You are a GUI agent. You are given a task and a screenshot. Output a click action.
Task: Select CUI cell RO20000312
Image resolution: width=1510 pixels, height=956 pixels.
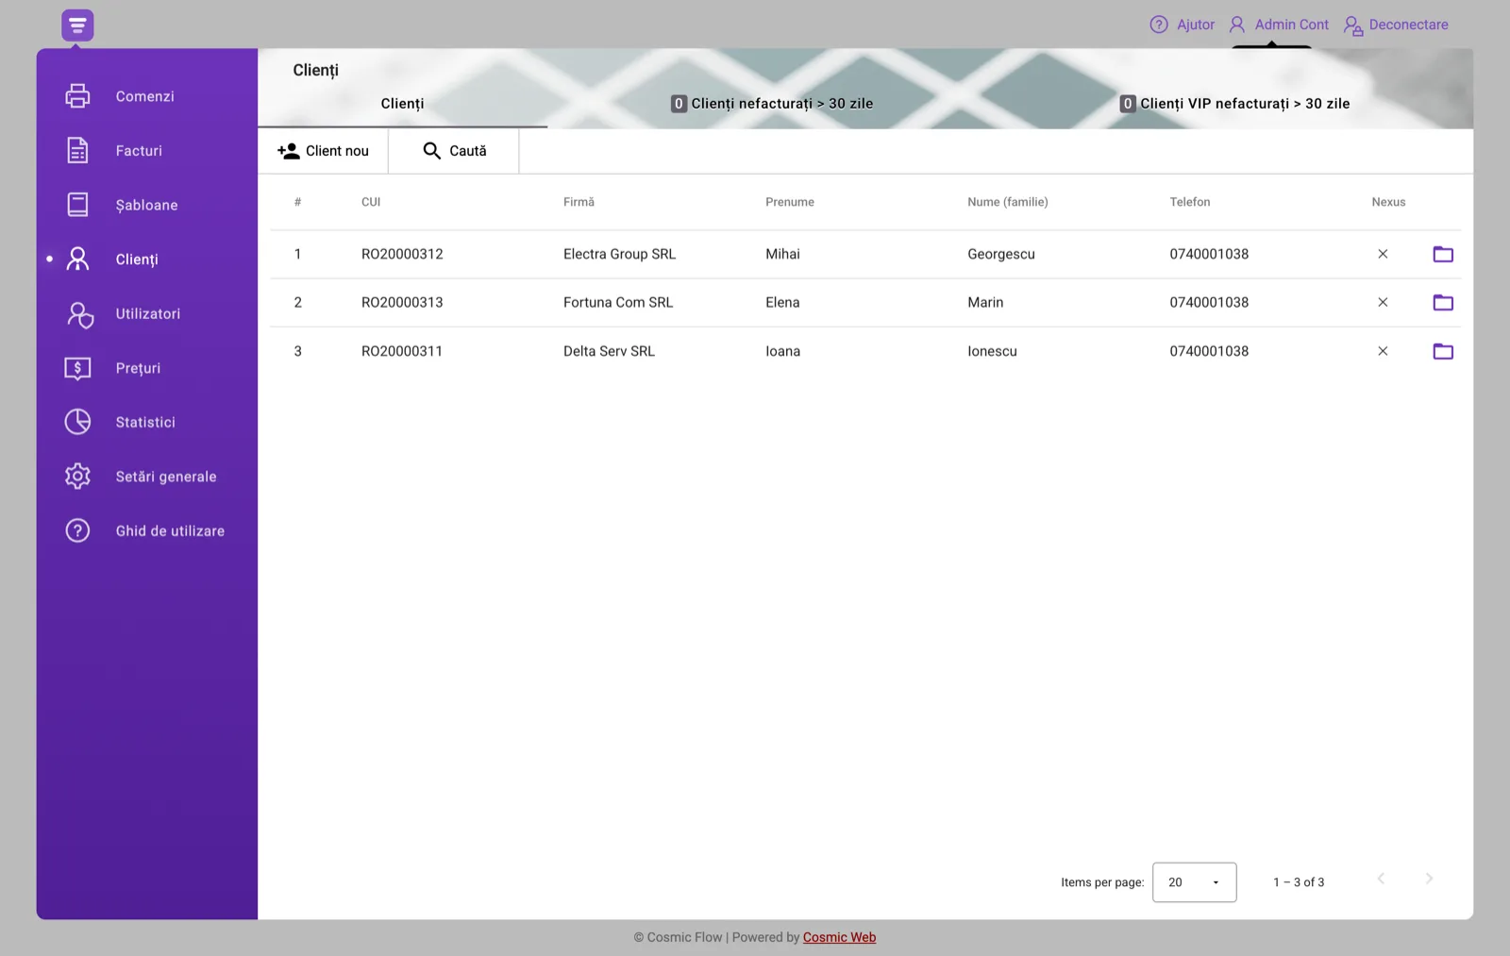[x=402, y=254]
